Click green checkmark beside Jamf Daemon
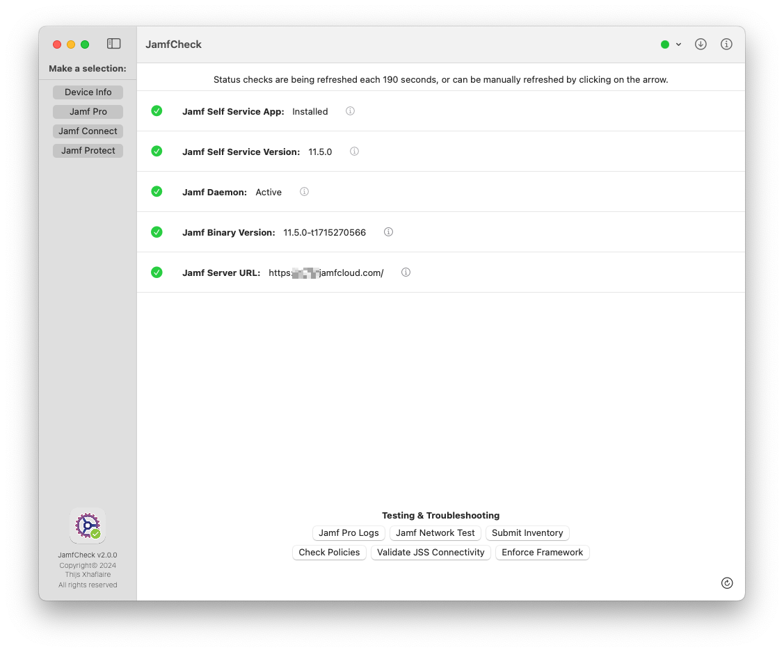 pos(157,191)
